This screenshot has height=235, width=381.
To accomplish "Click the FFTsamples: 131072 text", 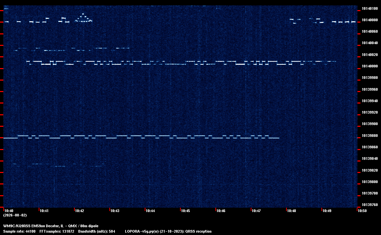I will click(57, 231).
